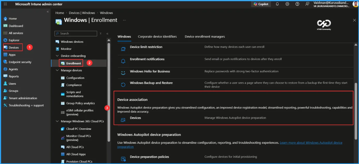Screen dimensions: 359x164
Task: Open the Settings gear icon
Action: tap(287, 4)
